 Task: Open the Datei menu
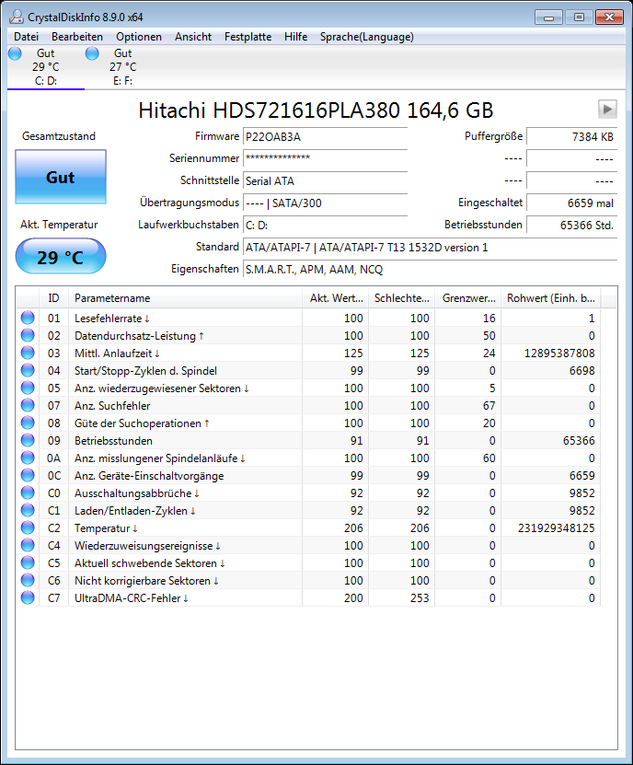coord(27,37)
